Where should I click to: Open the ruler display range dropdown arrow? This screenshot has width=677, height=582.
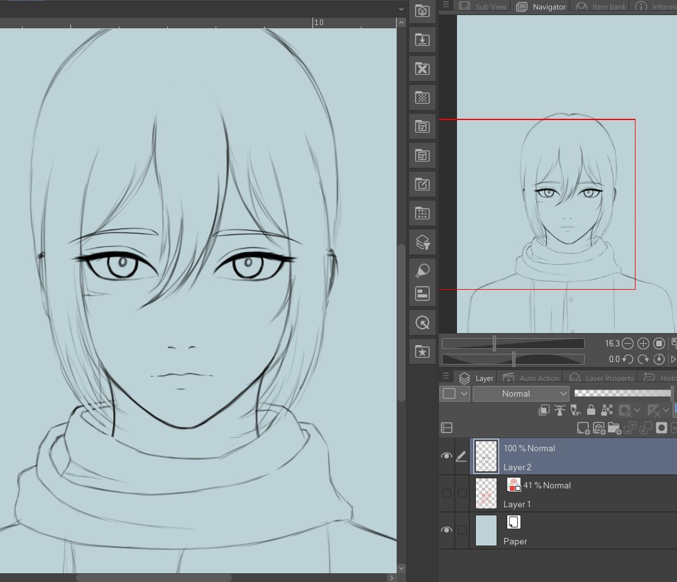pos(666,410)
